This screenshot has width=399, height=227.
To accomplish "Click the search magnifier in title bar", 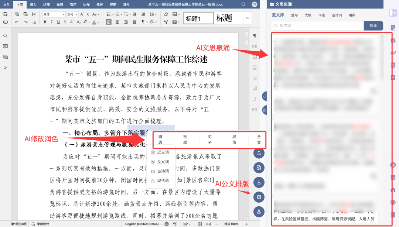I will coord(243,4).
